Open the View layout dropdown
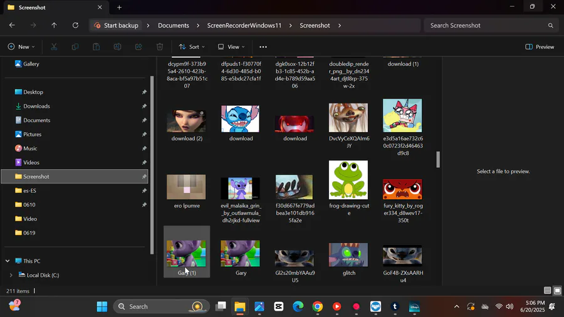Screen dimensions: 564x317 [x=231, y=47]
